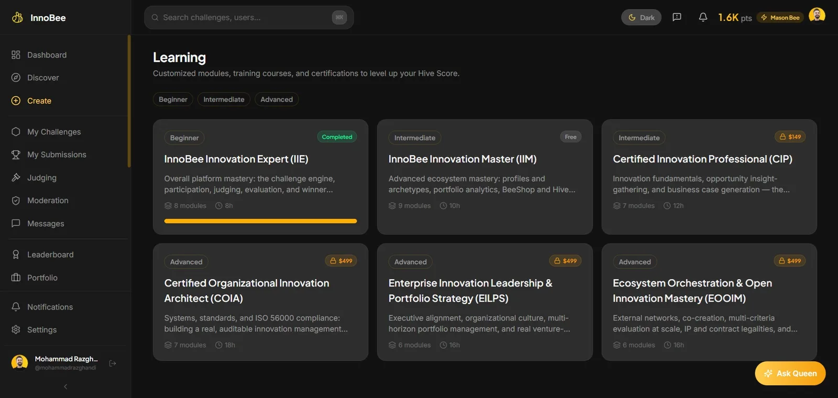
Task: Click the InnoBee bee logo
Action: click(17, 17)
